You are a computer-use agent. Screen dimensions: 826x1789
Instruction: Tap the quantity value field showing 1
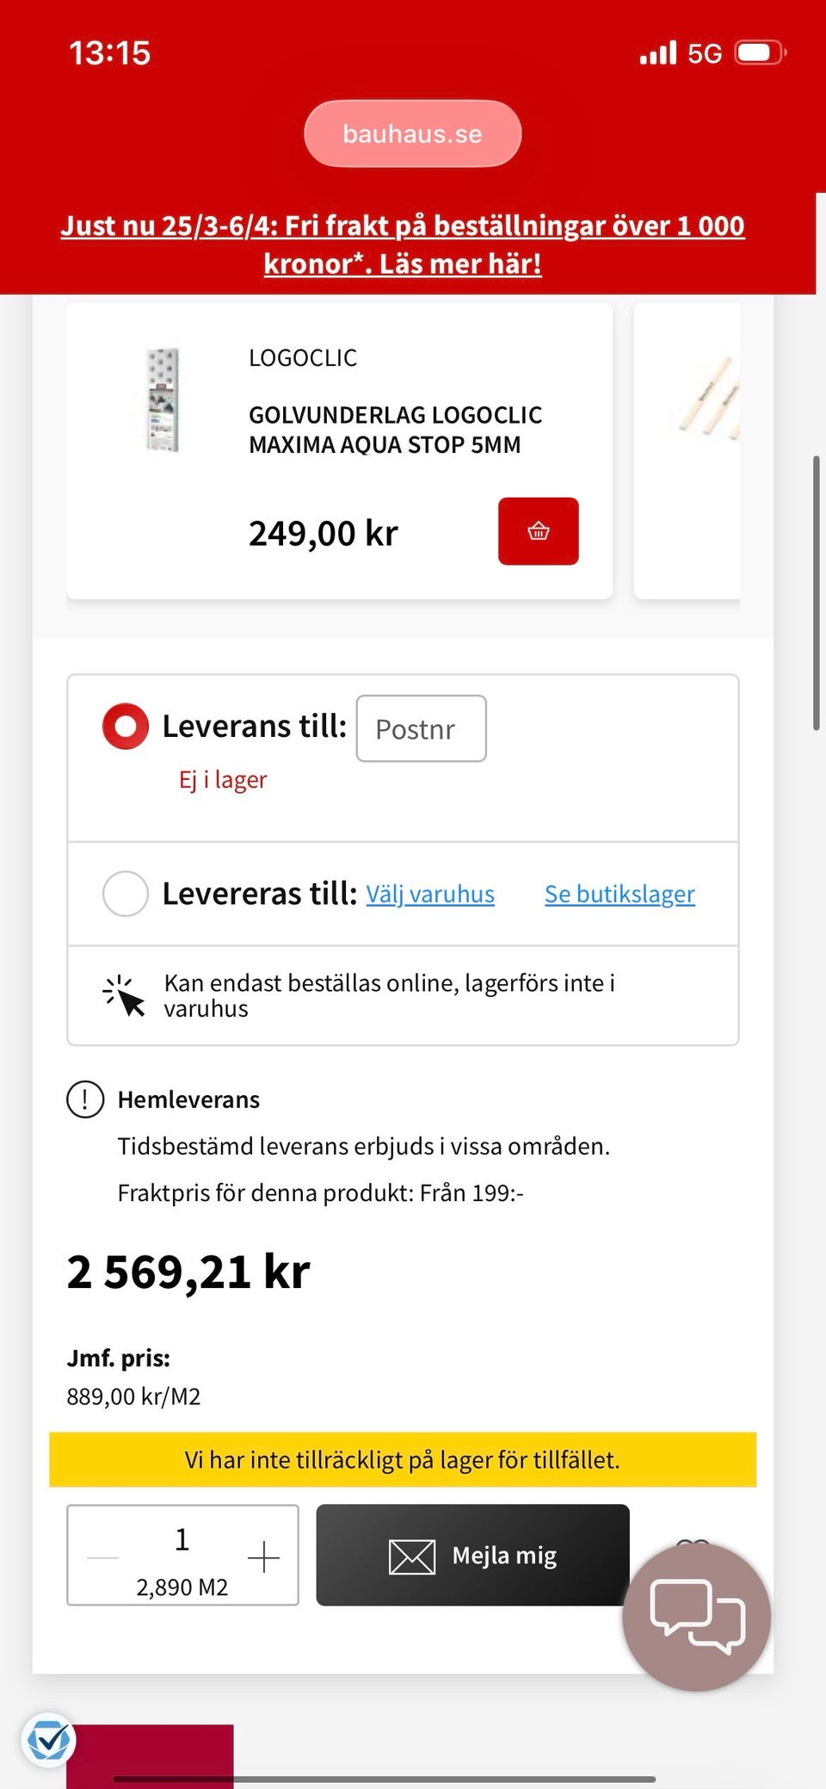pyautogui.click(x=182, y=1540)
